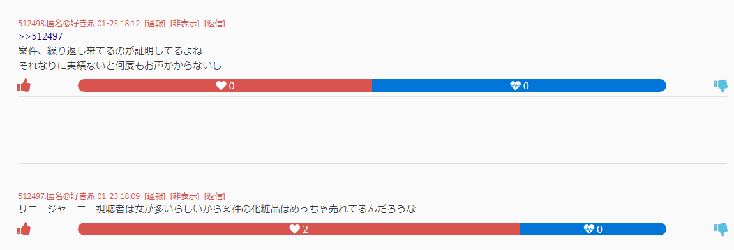Click thumbs-down icon on comment 512497
The width and height of the screenshot is (734, 250).
coord(721,229)
